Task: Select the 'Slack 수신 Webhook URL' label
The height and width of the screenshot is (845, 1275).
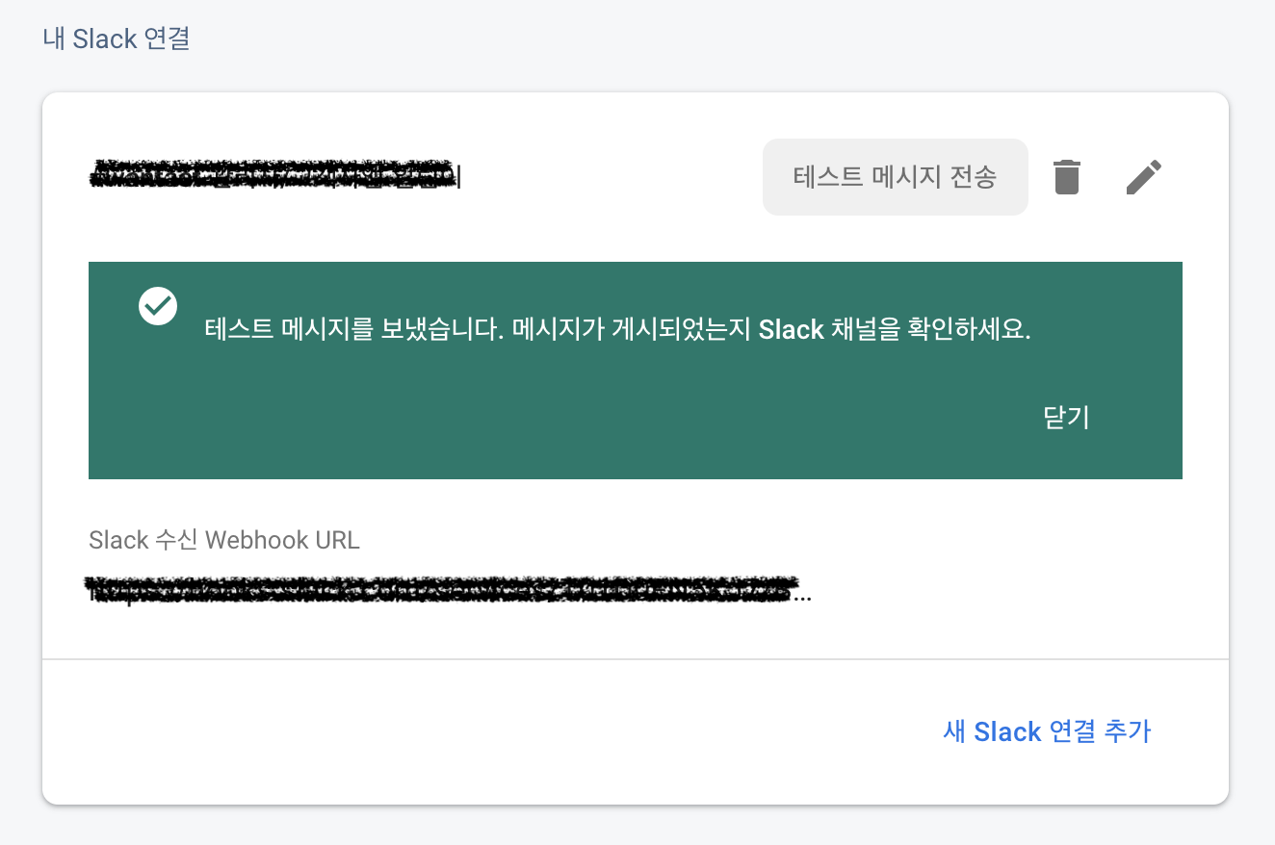Action: click(224, 540)
